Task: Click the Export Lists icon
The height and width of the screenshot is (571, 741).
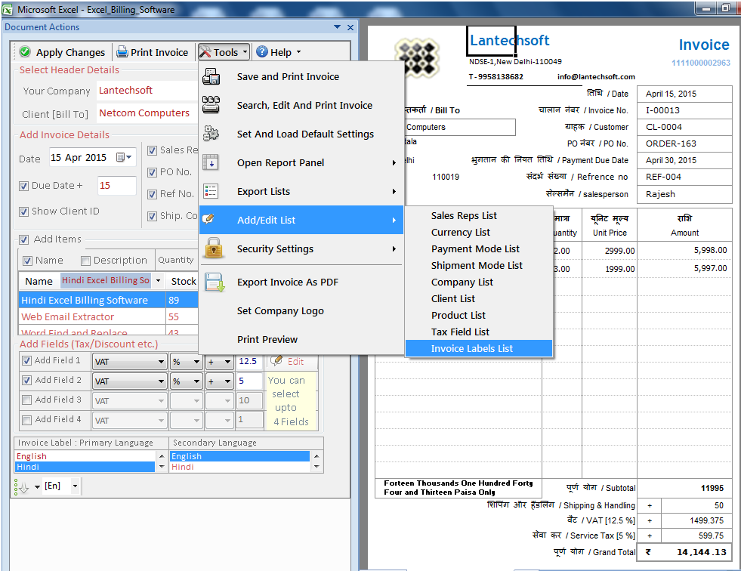Action: click(211, 191)
